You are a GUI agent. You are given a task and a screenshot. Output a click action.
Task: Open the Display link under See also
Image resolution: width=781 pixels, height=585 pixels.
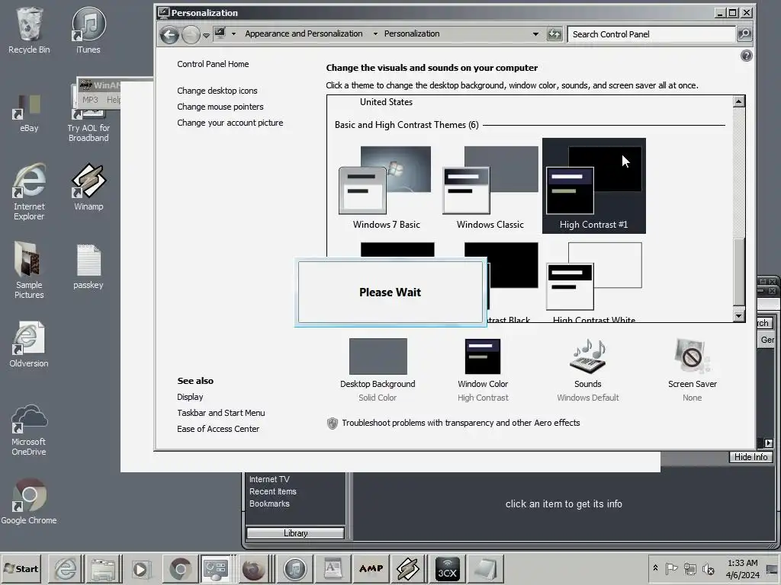(x=190, y=397)
